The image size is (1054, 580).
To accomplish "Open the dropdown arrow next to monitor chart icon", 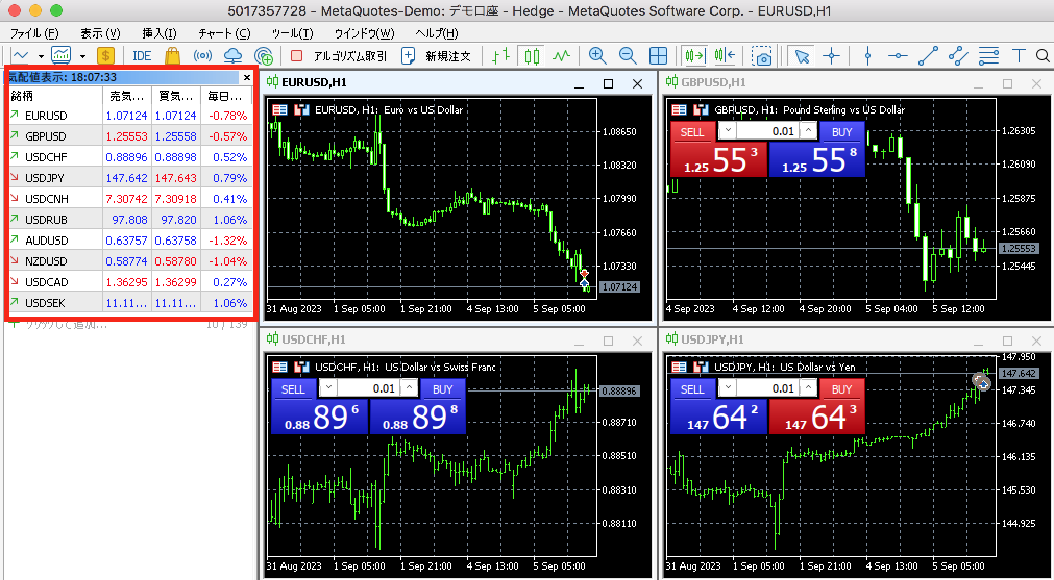I will click(x=82, y=56).
